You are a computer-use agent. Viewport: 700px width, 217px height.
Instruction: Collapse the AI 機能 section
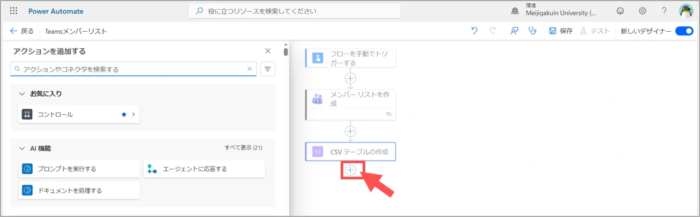pyautogui.click(x=22, y=148)
